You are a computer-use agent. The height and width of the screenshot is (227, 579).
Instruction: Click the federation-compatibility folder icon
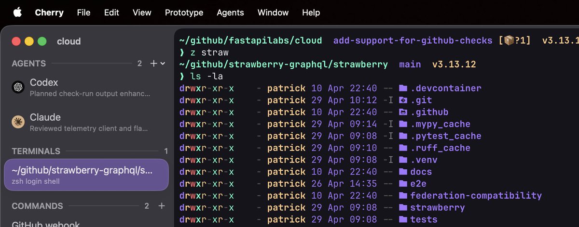tap(403, 196)
